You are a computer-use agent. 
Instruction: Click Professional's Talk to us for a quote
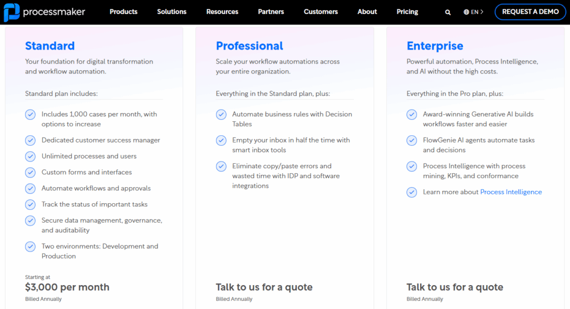[x=264, y=287]
